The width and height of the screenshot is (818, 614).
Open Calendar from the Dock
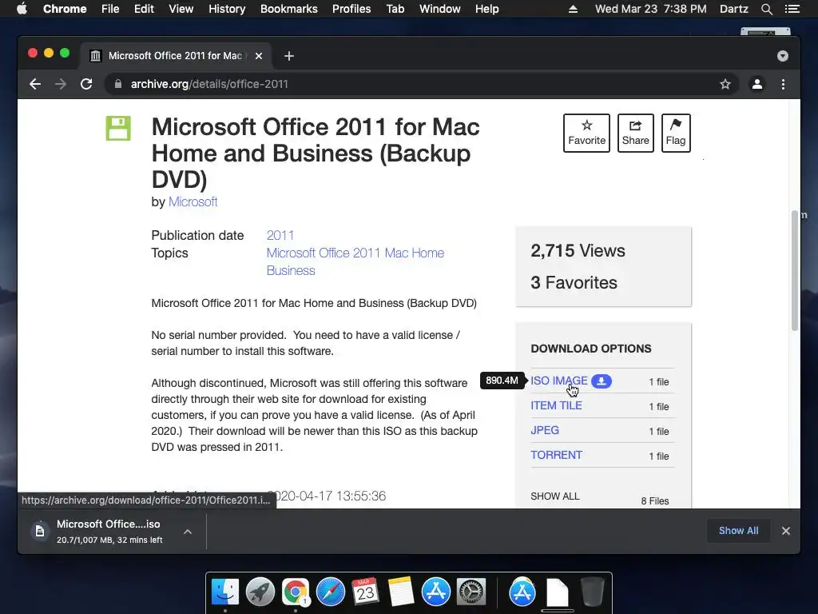[365, 592]
